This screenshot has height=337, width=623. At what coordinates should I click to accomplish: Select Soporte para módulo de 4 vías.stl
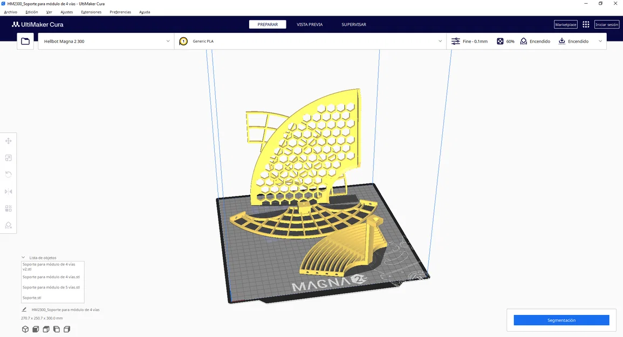(x=53, y=277)
